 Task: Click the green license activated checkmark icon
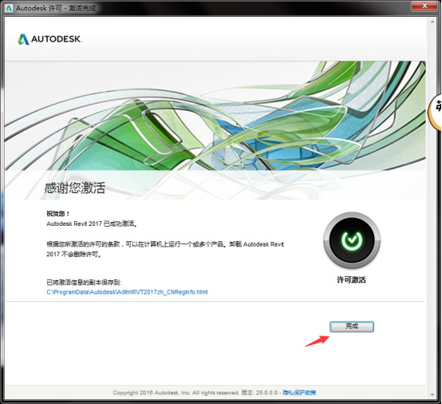(352, 240)
